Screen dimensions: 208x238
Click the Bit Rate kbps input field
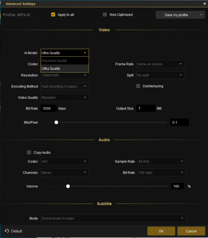click(49, 108)
